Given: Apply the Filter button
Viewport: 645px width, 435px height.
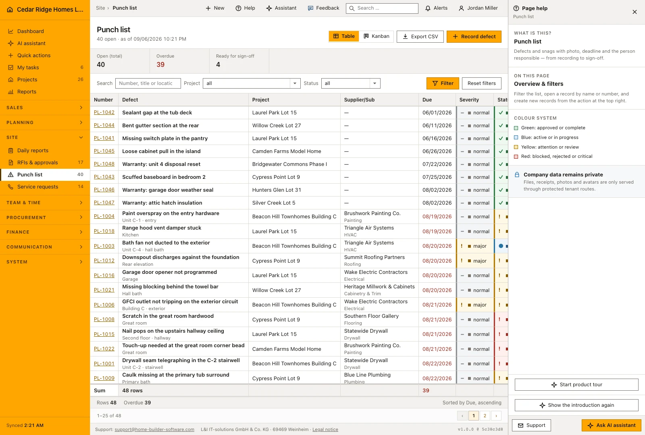Looking at the screenshot, I should coord(443,83).
